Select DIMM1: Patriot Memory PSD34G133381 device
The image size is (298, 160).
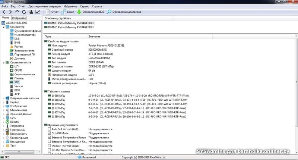[69, 23]
